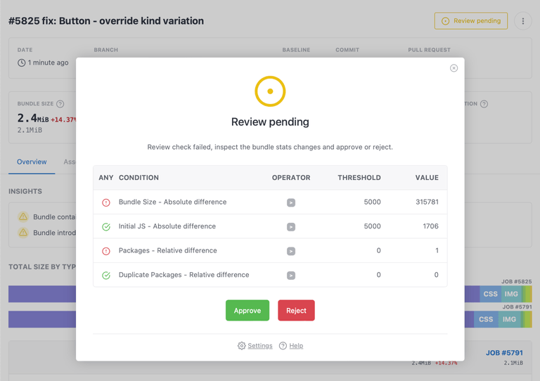Click the 2.4MiB bundle size value
Screen dimensions: 540x381
tap(33, 118)
